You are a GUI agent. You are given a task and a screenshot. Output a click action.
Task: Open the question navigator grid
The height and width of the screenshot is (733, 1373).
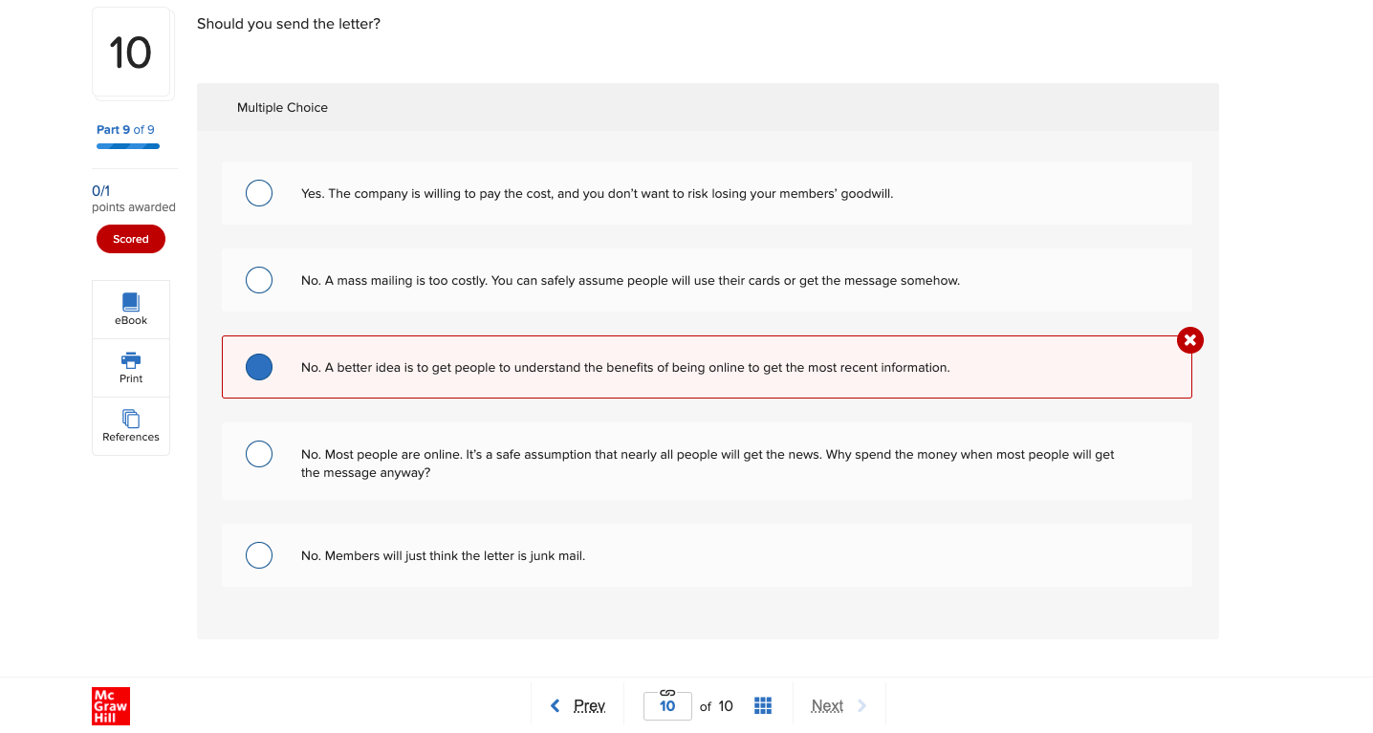[x=762, y=705]
